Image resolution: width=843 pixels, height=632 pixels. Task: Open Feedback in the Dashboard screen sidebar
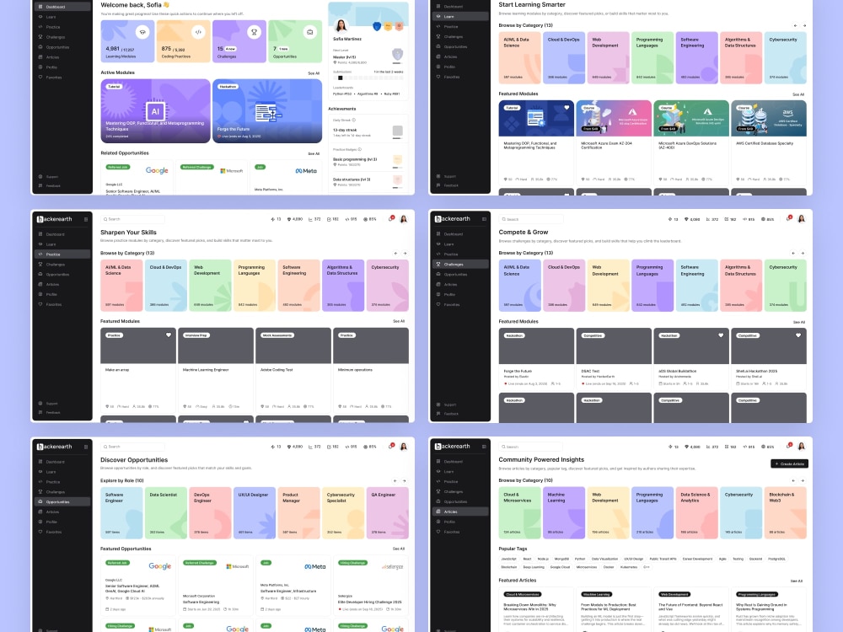(x=62, y=186)
